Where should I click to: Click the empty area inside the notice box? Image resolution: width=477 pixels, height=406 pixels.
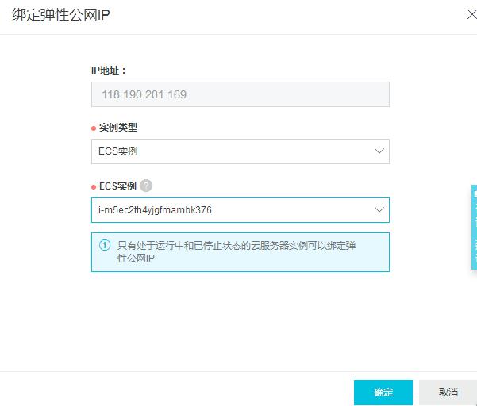(317, 262)
